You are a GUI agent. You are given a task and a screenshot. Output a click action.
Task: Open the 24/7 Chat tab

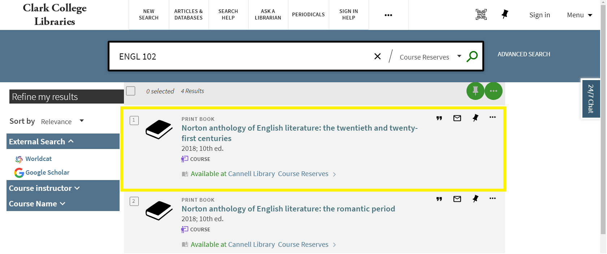pos(591,98)
